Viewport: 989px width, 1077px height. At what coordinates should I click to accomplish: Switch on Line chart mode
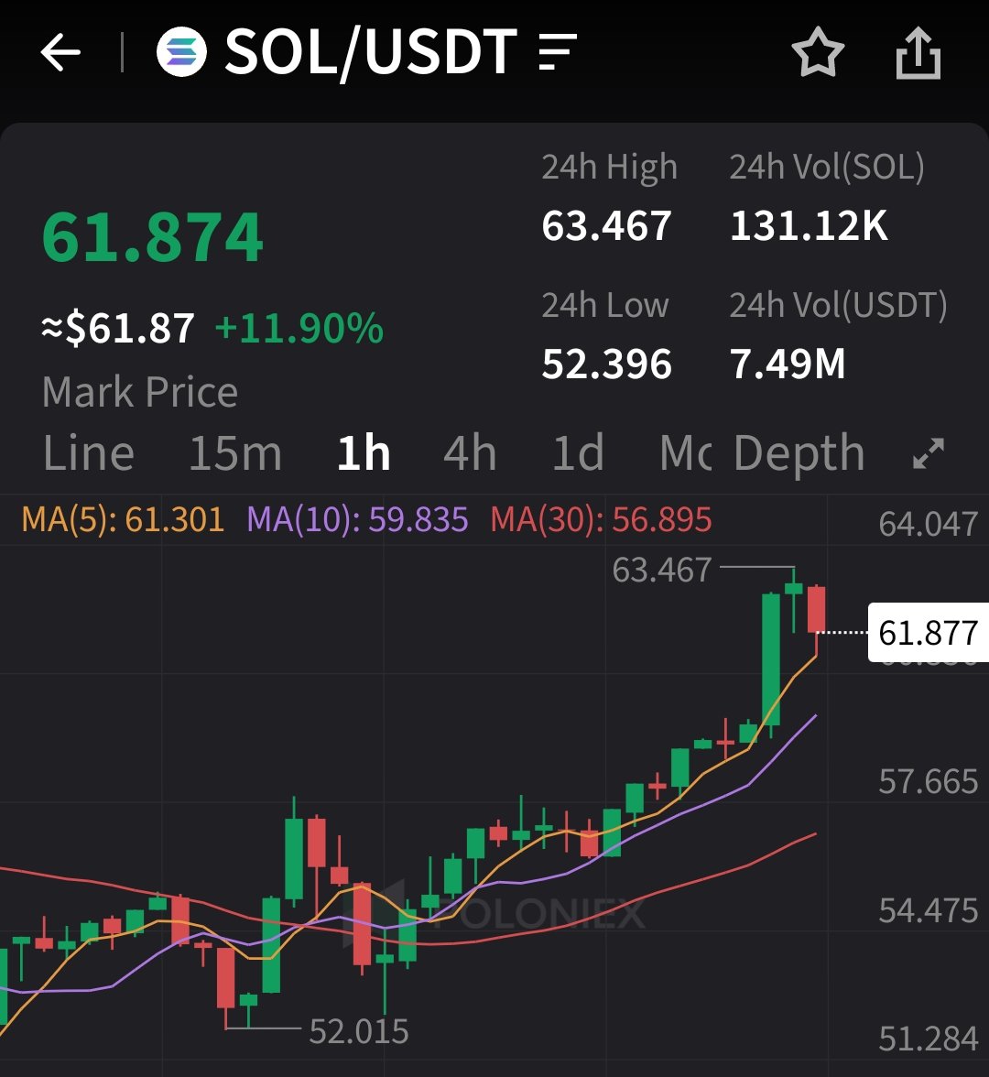pyautogui.click(x=87, y=452)
